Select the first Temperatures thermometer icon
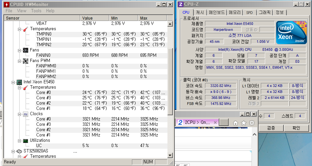 (x=26, y=29)
